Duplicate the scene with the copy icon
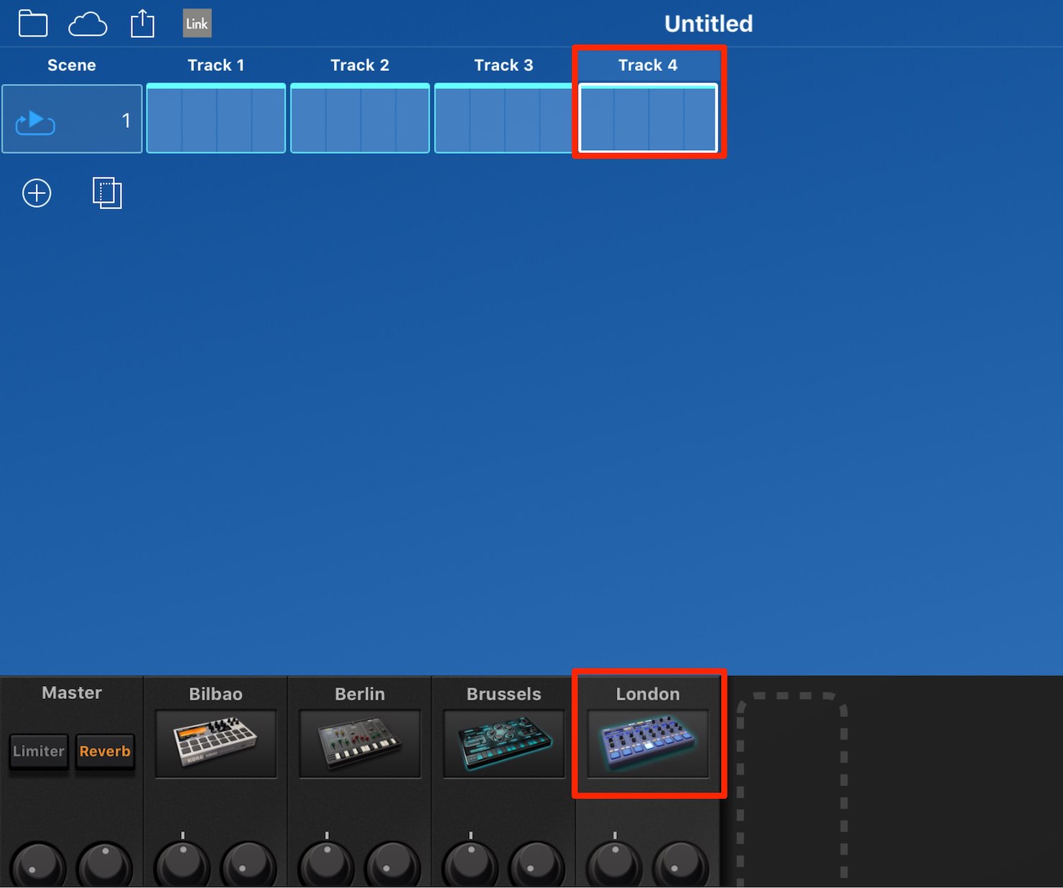1063x888 pixels. click(107, 193)
